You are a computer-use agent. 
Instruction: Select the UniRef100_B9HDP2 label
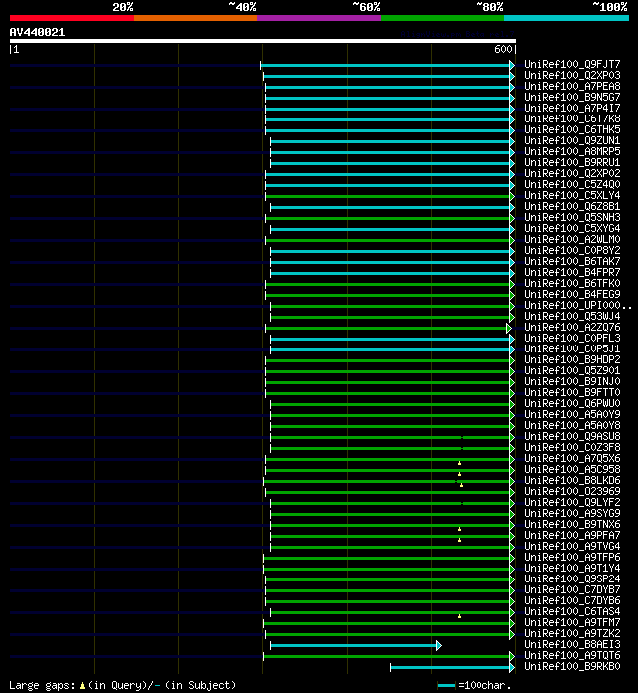(572, 360)
